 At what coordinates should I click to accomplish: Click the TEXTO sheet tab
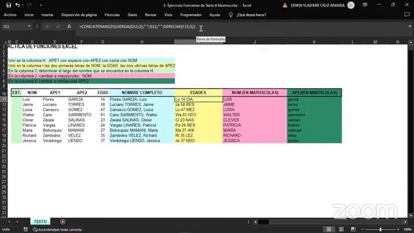40,221
